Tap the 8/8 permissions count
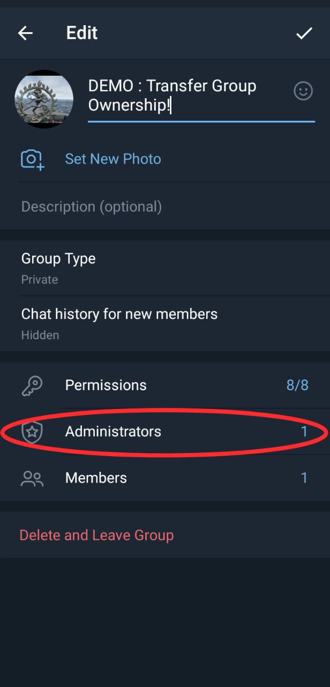 (x=297, y=385)
